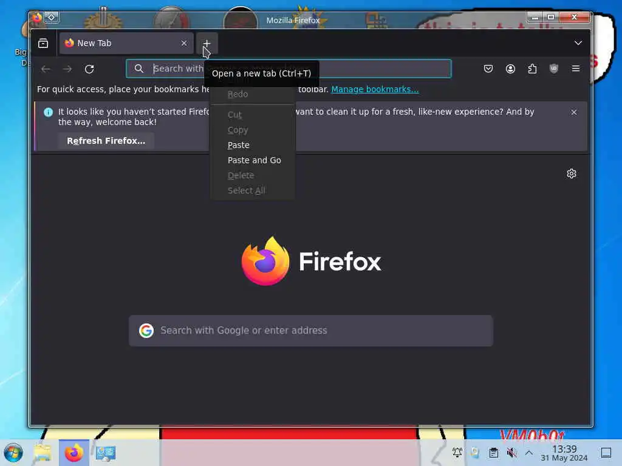The width and height of the screenshot is (622, 466).
Task: Open the clock showing 13:39
Action: [x=564, y=453]
